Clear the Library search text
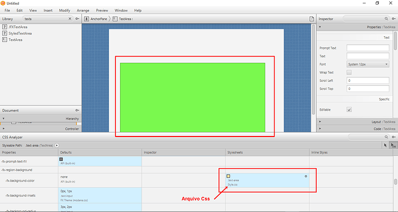 tap(70, 19)
